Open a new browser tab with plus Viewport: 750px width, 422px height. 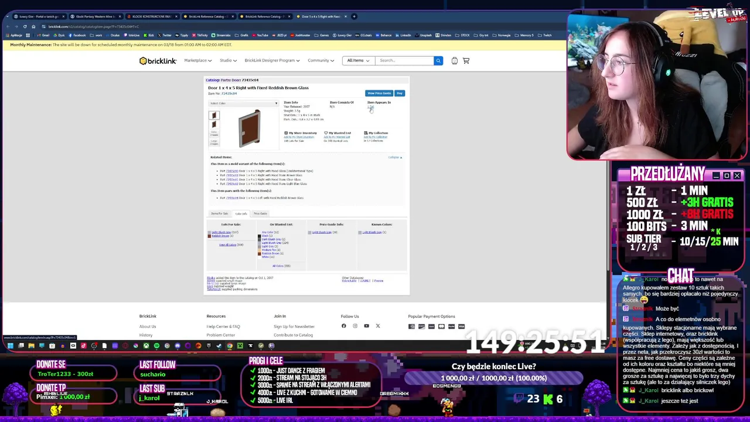pos(354,16)
